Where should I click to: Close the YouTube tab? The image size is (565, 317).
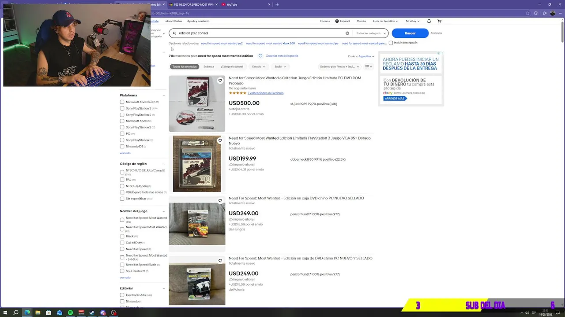coord(269,4)
